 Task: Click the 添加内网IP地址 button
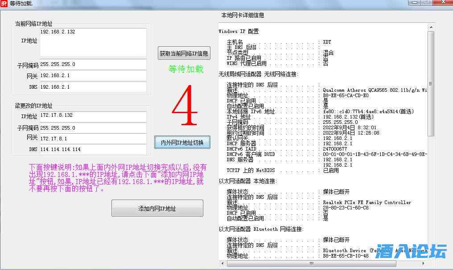pyautogui.click(x=157, y=208)
